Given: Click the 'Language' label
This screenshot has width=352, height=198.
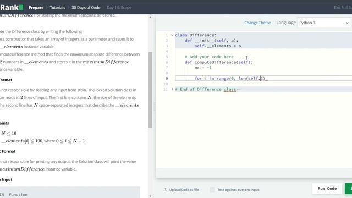Looking at the screenshot, I should click(286, 23).
